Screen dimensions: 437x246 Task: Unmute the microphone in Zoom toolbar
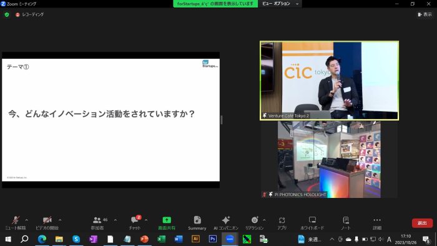[16, 223]
